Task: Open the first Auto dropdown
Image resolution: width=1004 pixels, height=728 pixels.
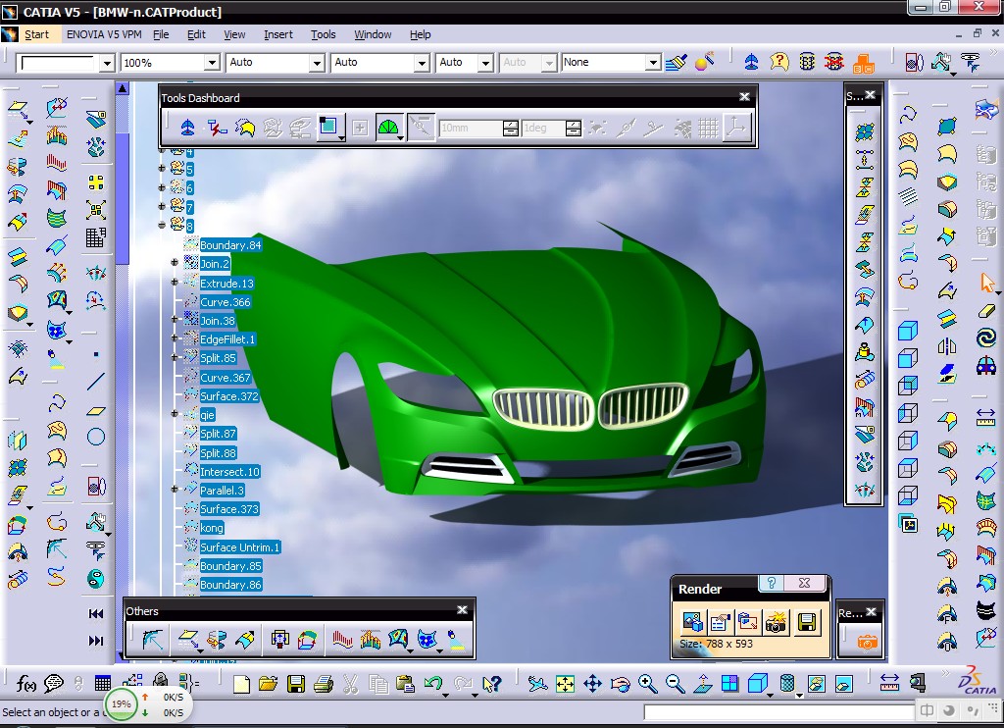Action: (x=317, y=63)
